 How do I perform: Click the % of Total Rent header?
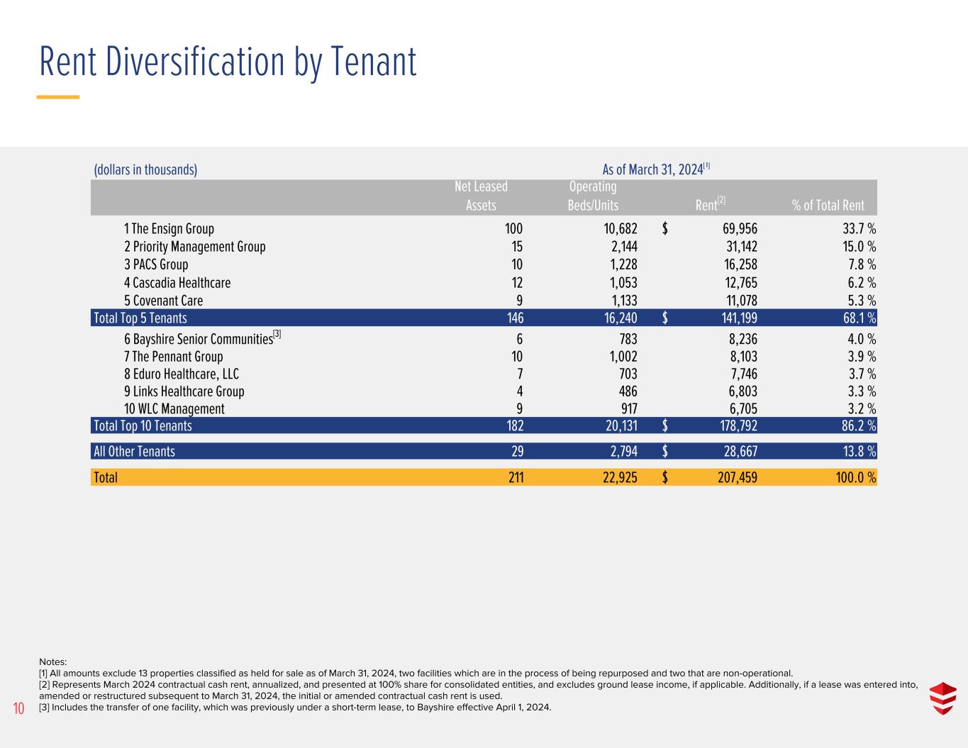click(x=828, y=206)
